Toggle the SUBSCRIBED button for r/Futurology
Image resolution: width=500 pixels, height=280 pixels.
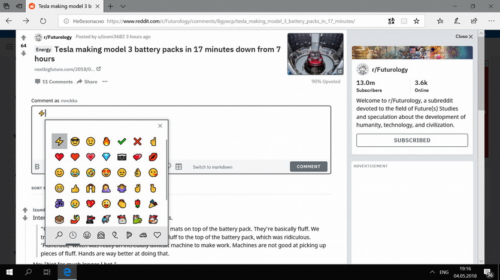point(412,140)
